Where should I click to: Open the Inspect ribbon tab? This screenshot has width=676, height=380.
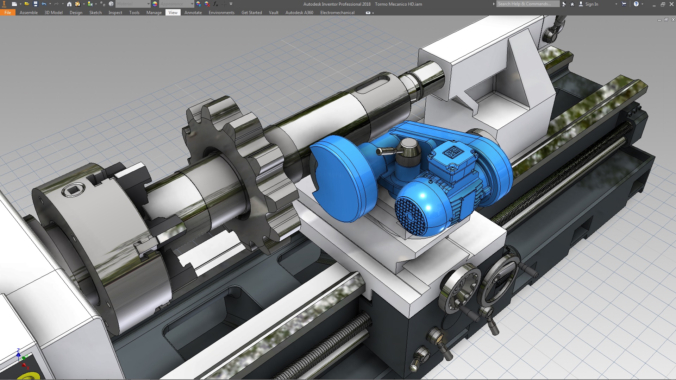pos(115,13)
